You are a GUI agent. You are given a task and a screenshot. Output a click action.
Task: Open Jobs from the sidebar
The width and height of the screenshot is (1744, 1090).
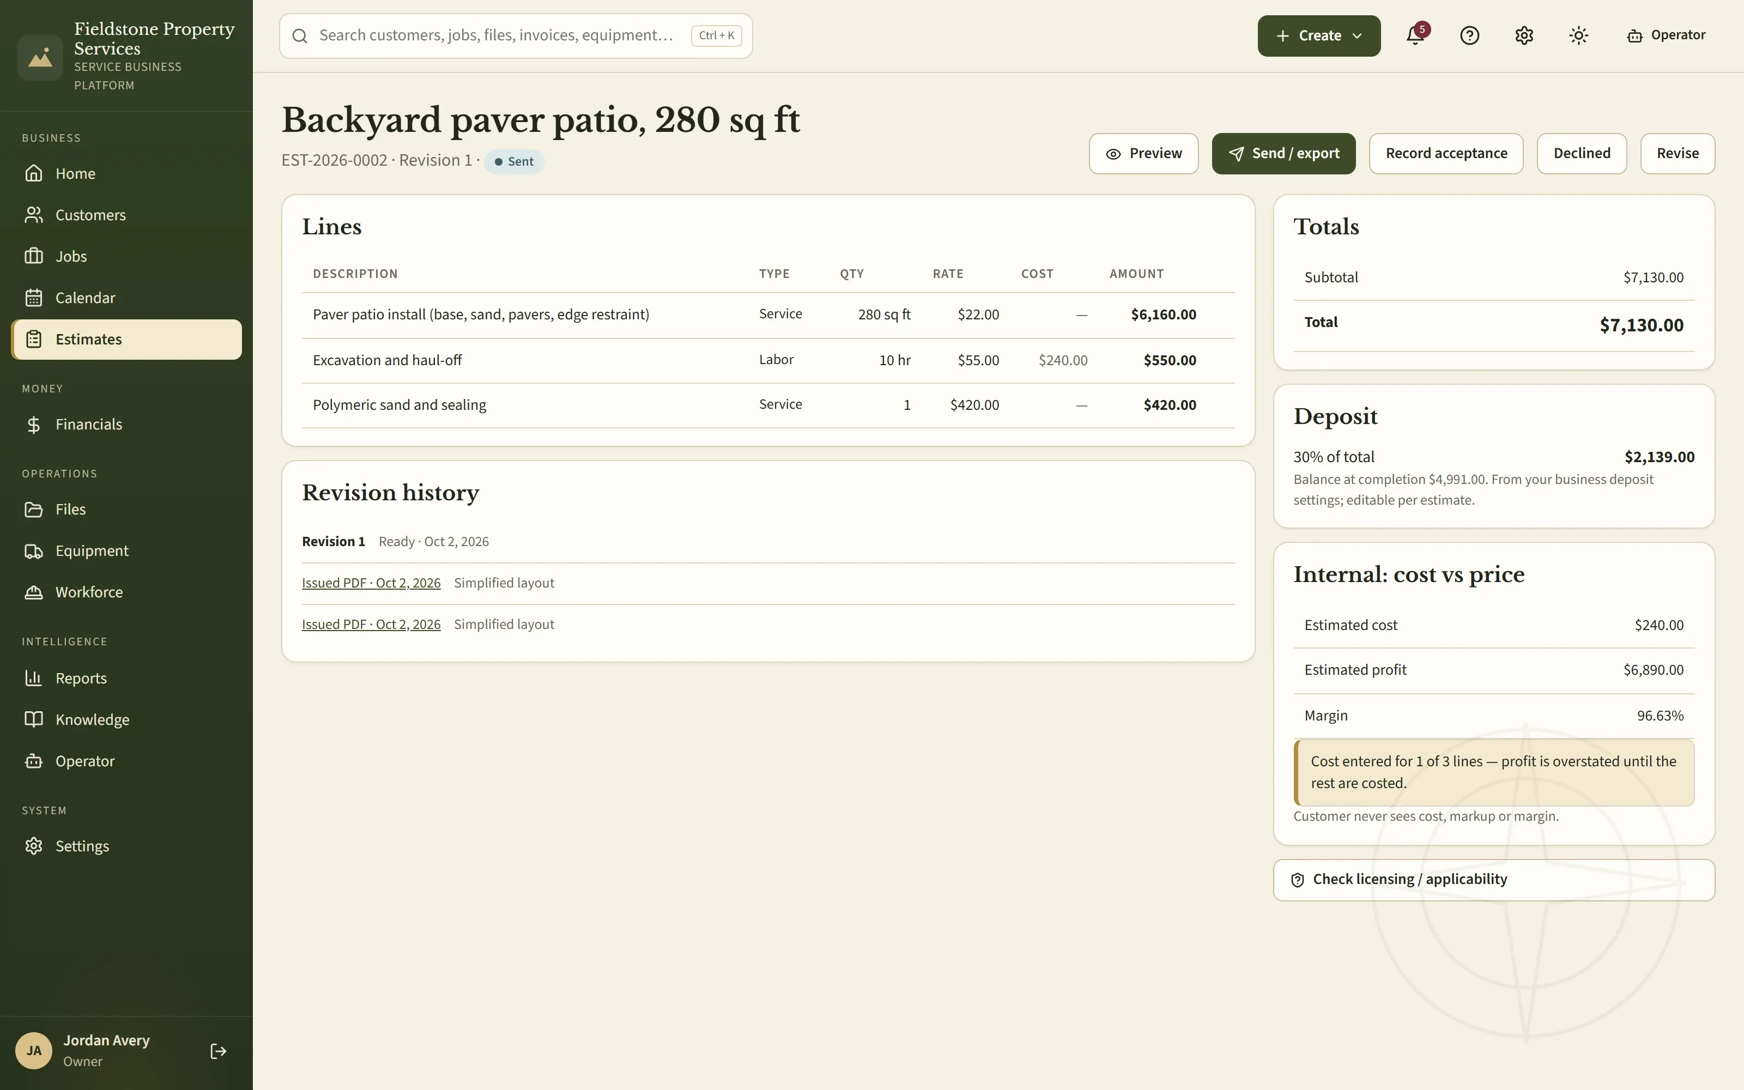(x=126, y=257)
